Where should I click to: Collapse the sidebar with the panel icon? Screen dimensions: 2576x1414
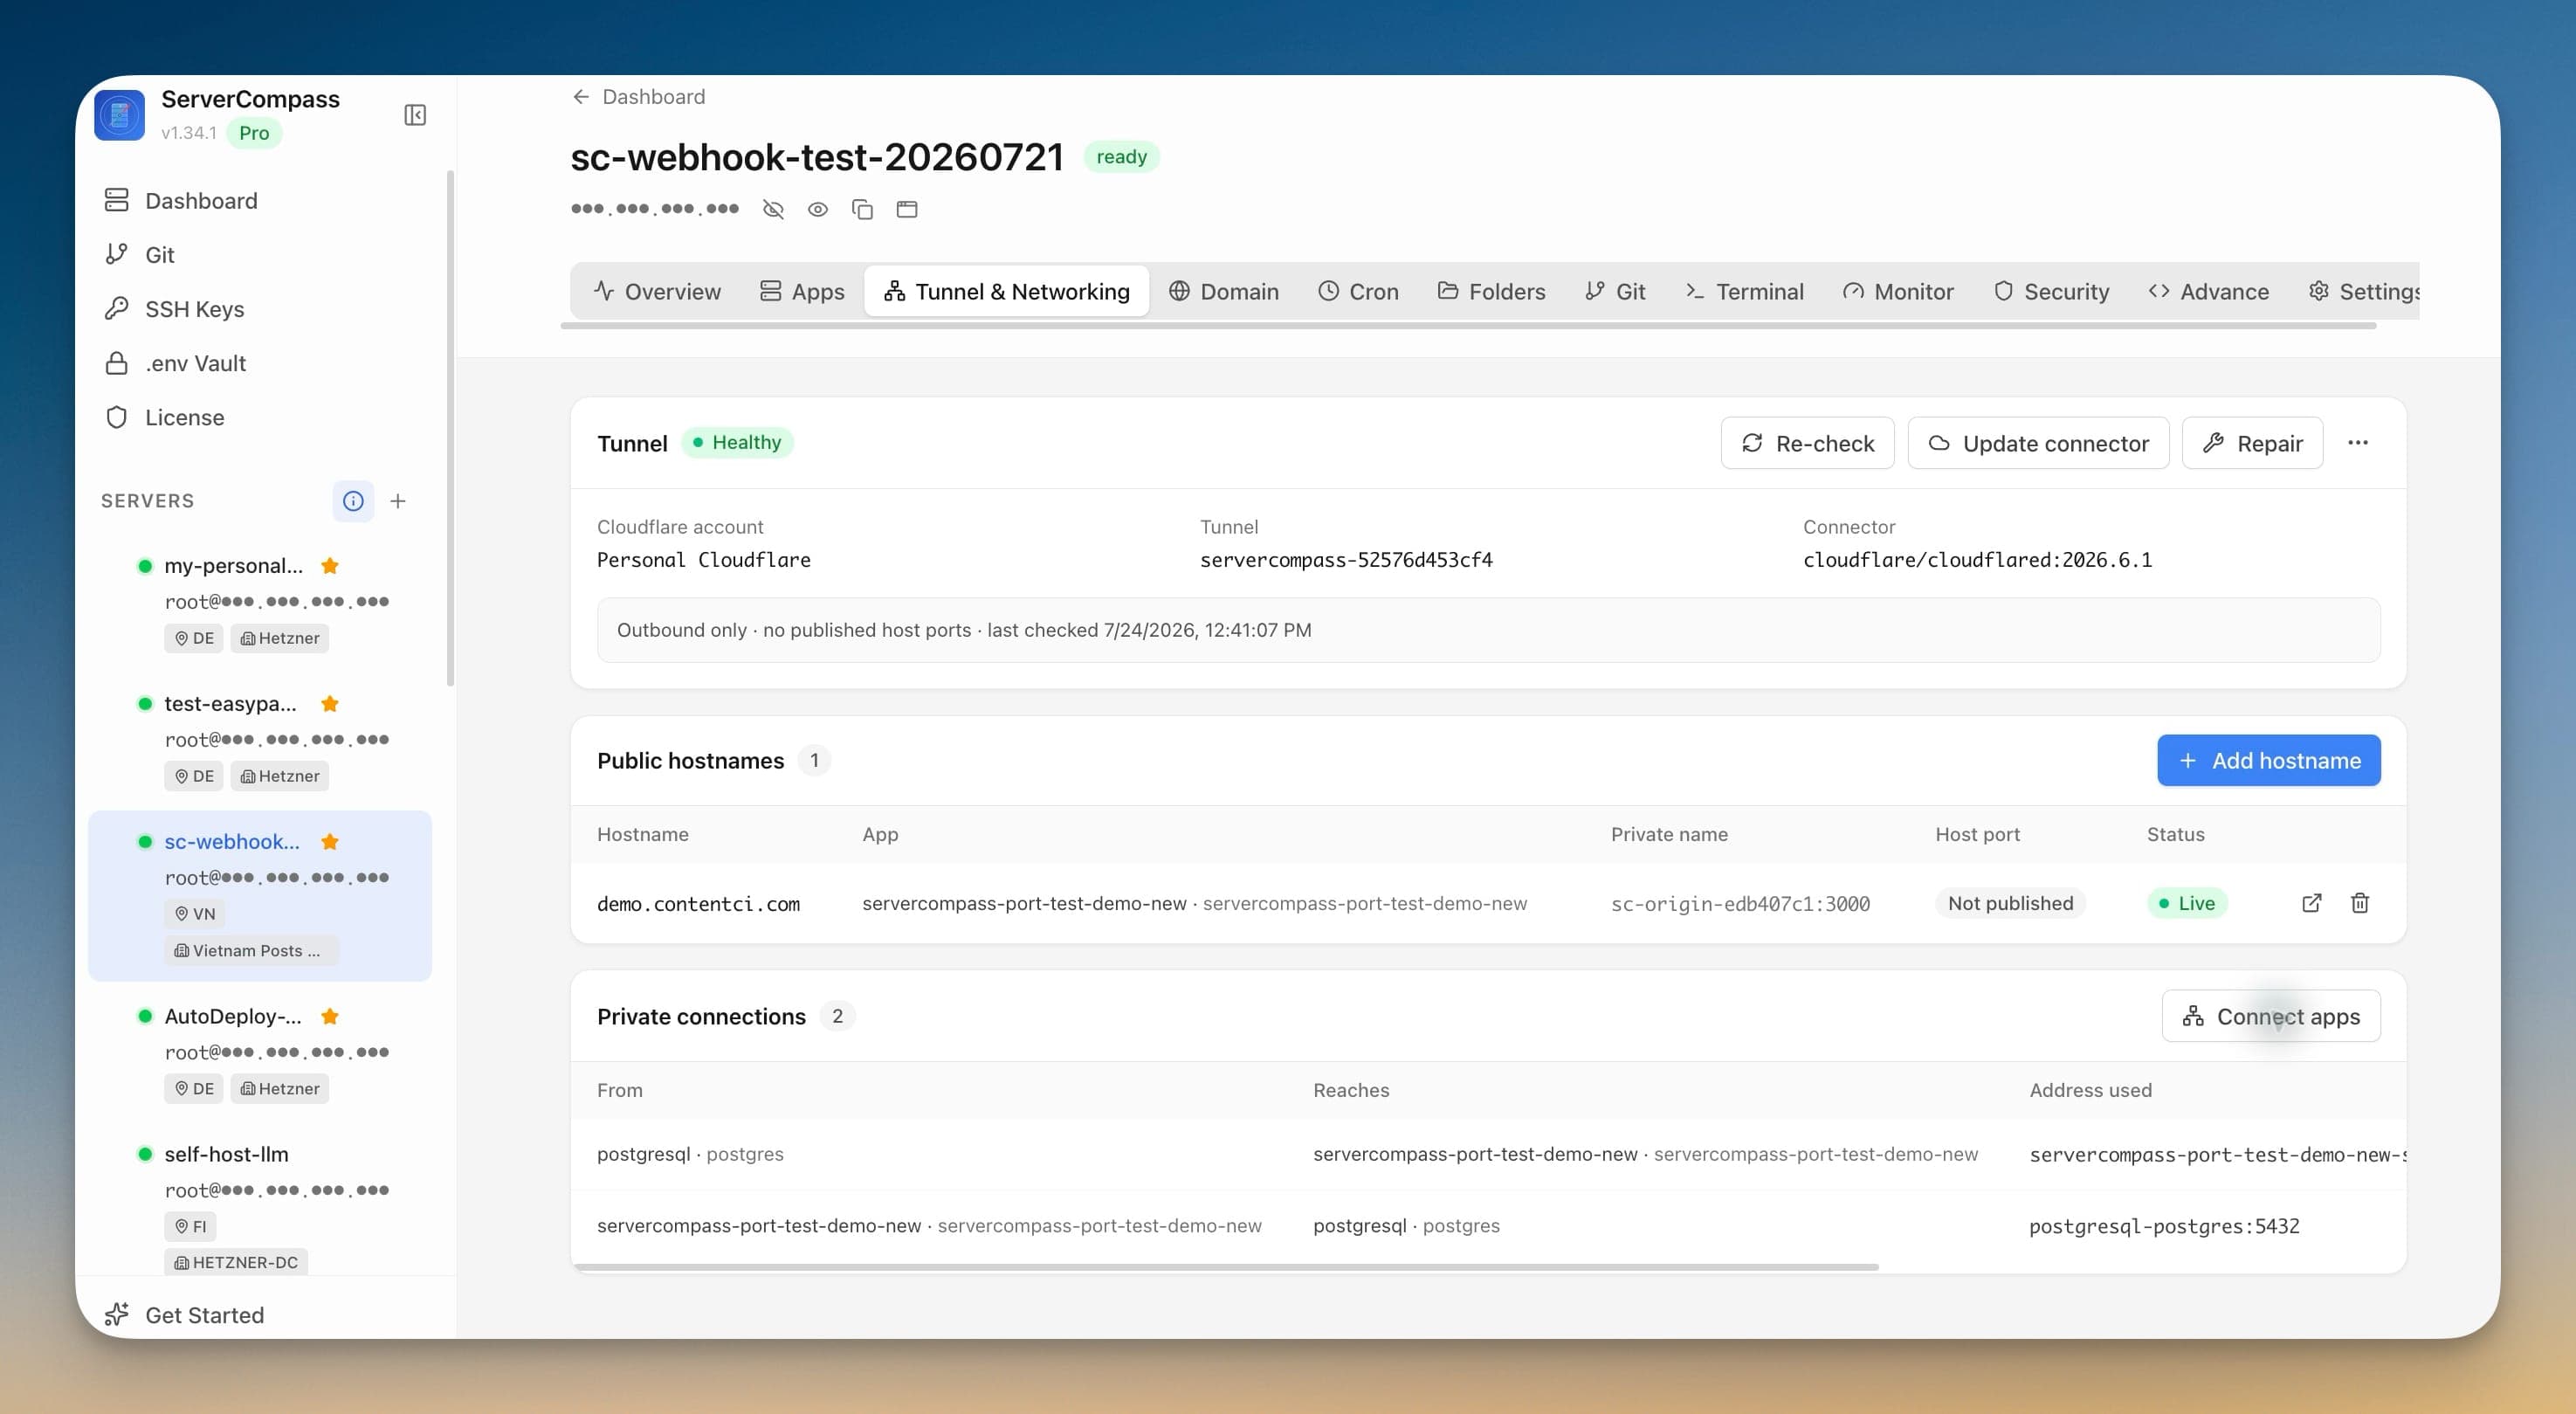click(415, 115)
